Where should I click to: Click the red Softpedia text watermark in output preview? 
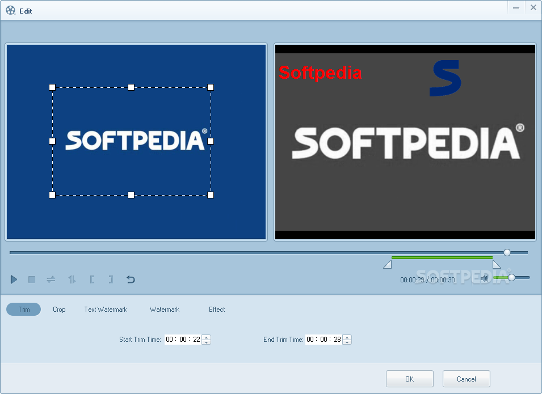click(x=320, y=73)
